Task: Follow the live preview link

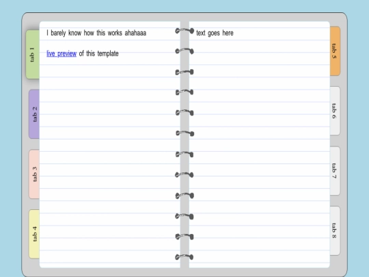Action: coord(61,53)
